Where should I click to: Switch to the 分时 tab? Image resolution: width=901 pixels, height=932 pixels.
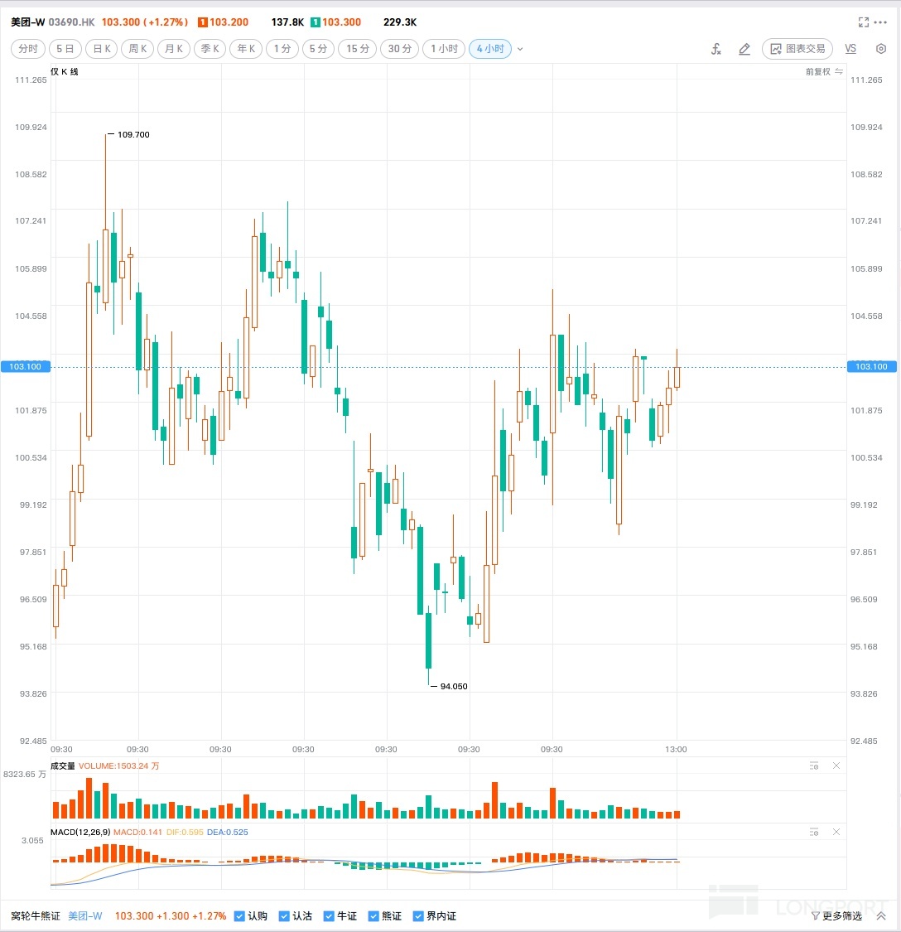[x=28, y=49]
